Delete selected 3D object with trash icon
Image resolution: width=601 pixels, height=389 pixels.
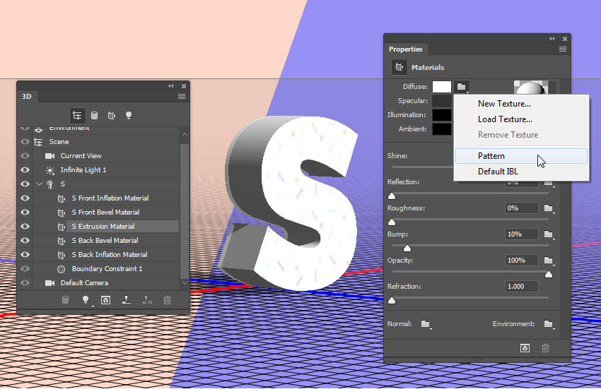[167, 300]
